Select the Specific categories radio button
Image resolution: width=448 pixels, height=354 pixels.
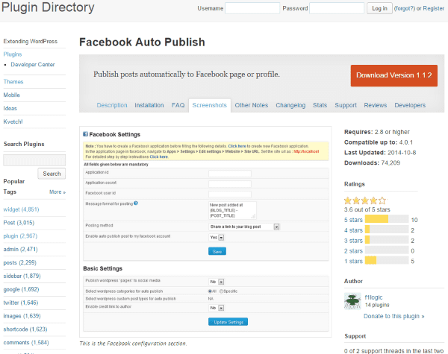click(221, 291)
